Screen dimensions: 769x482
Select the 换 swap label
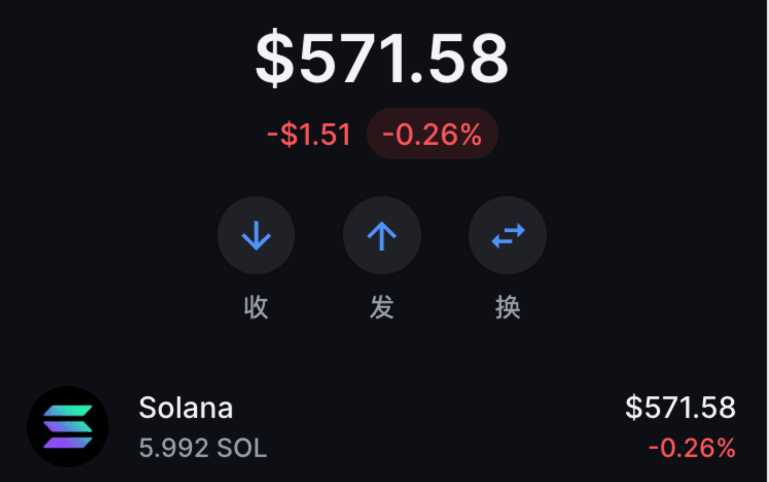click(x=508, y=307)
